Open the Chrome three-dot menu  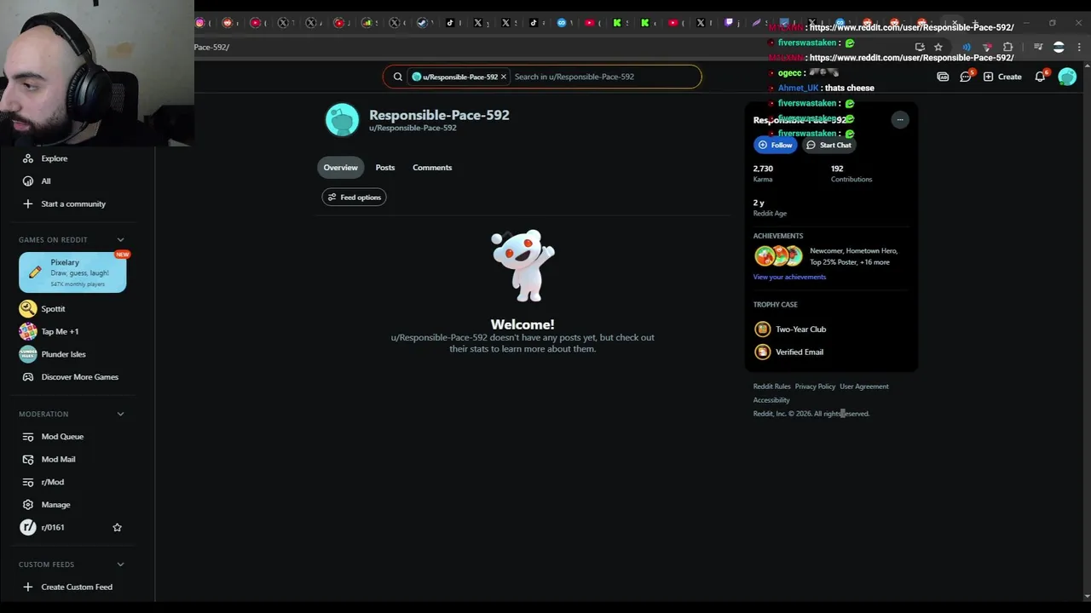[x=1080, y=47]
